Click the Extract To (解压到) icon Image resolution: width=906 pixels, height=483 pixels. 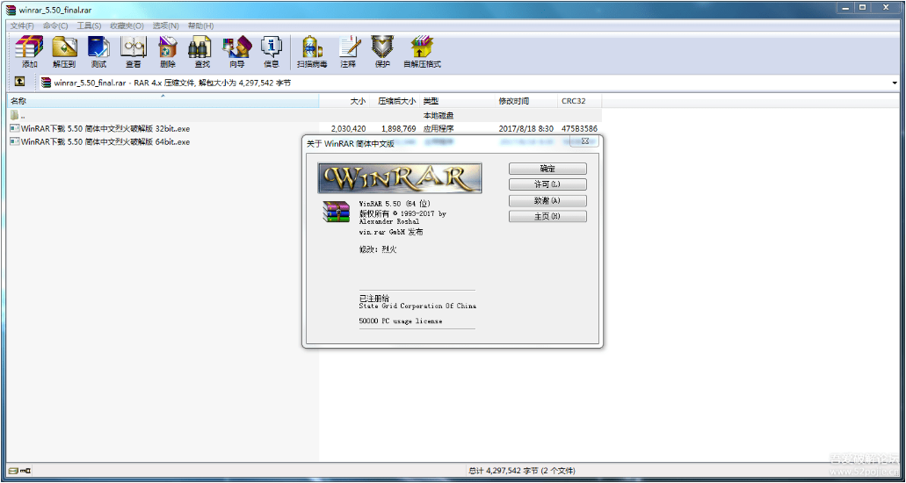[64, 52]
